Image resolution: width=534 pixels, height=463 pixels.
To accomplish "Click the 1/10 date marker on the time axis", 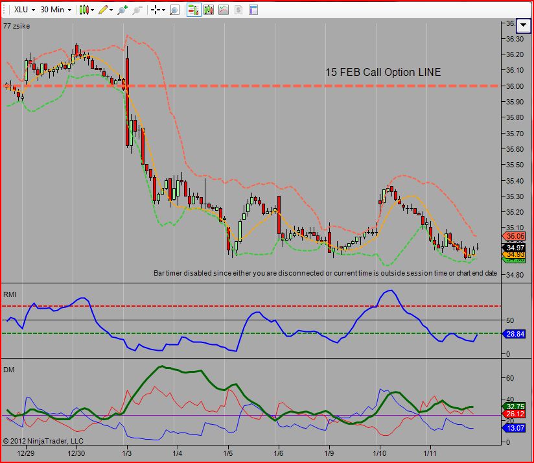I will pyautogui.click(x=379, y=453).
